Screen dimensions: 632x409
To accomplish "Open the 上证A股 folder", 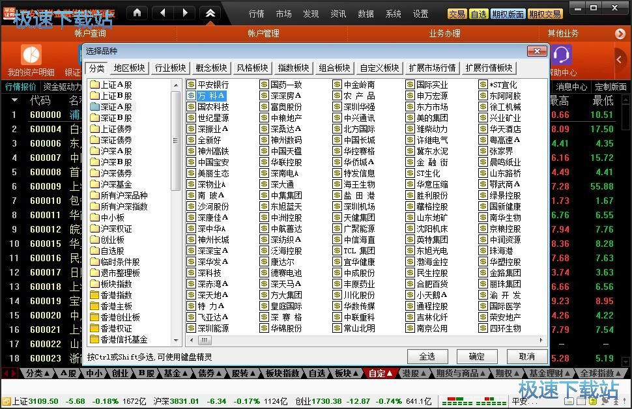I will pos(94,85).
